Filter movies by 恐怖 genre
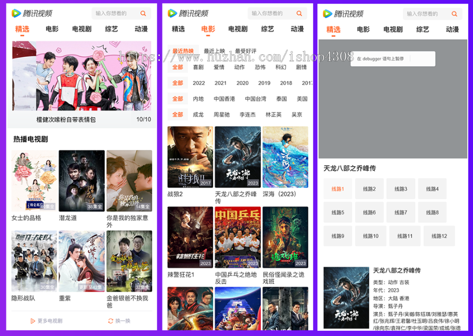 pyautogui.click(x=260, y=67)
